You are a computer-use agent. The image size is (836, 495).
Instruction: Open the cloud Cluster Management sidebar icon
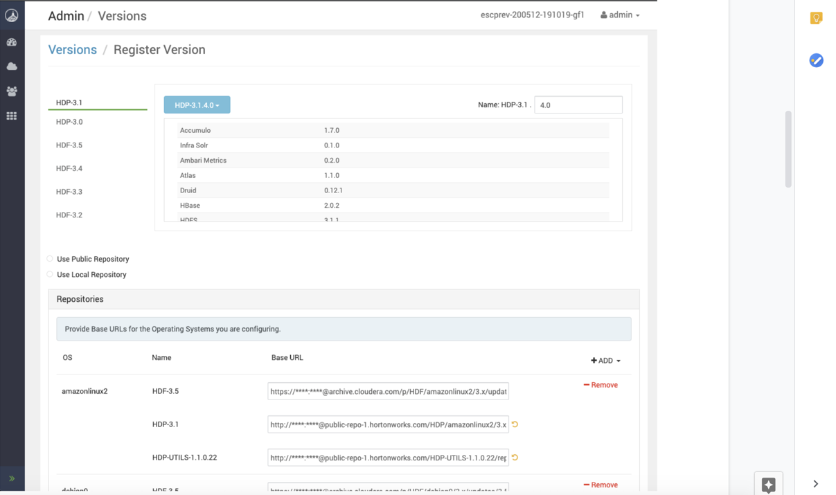(x=12, y=66)
